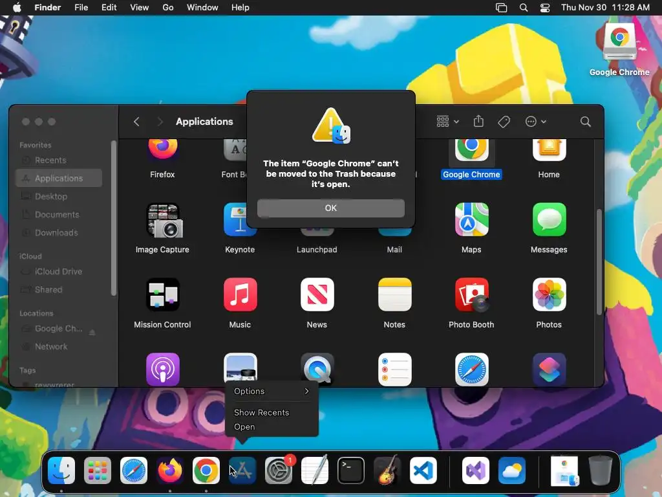Click the date and time in menu bar
The width and height of the screenshot is (662, 497).
pyautogui.click(x=605, y=8)
